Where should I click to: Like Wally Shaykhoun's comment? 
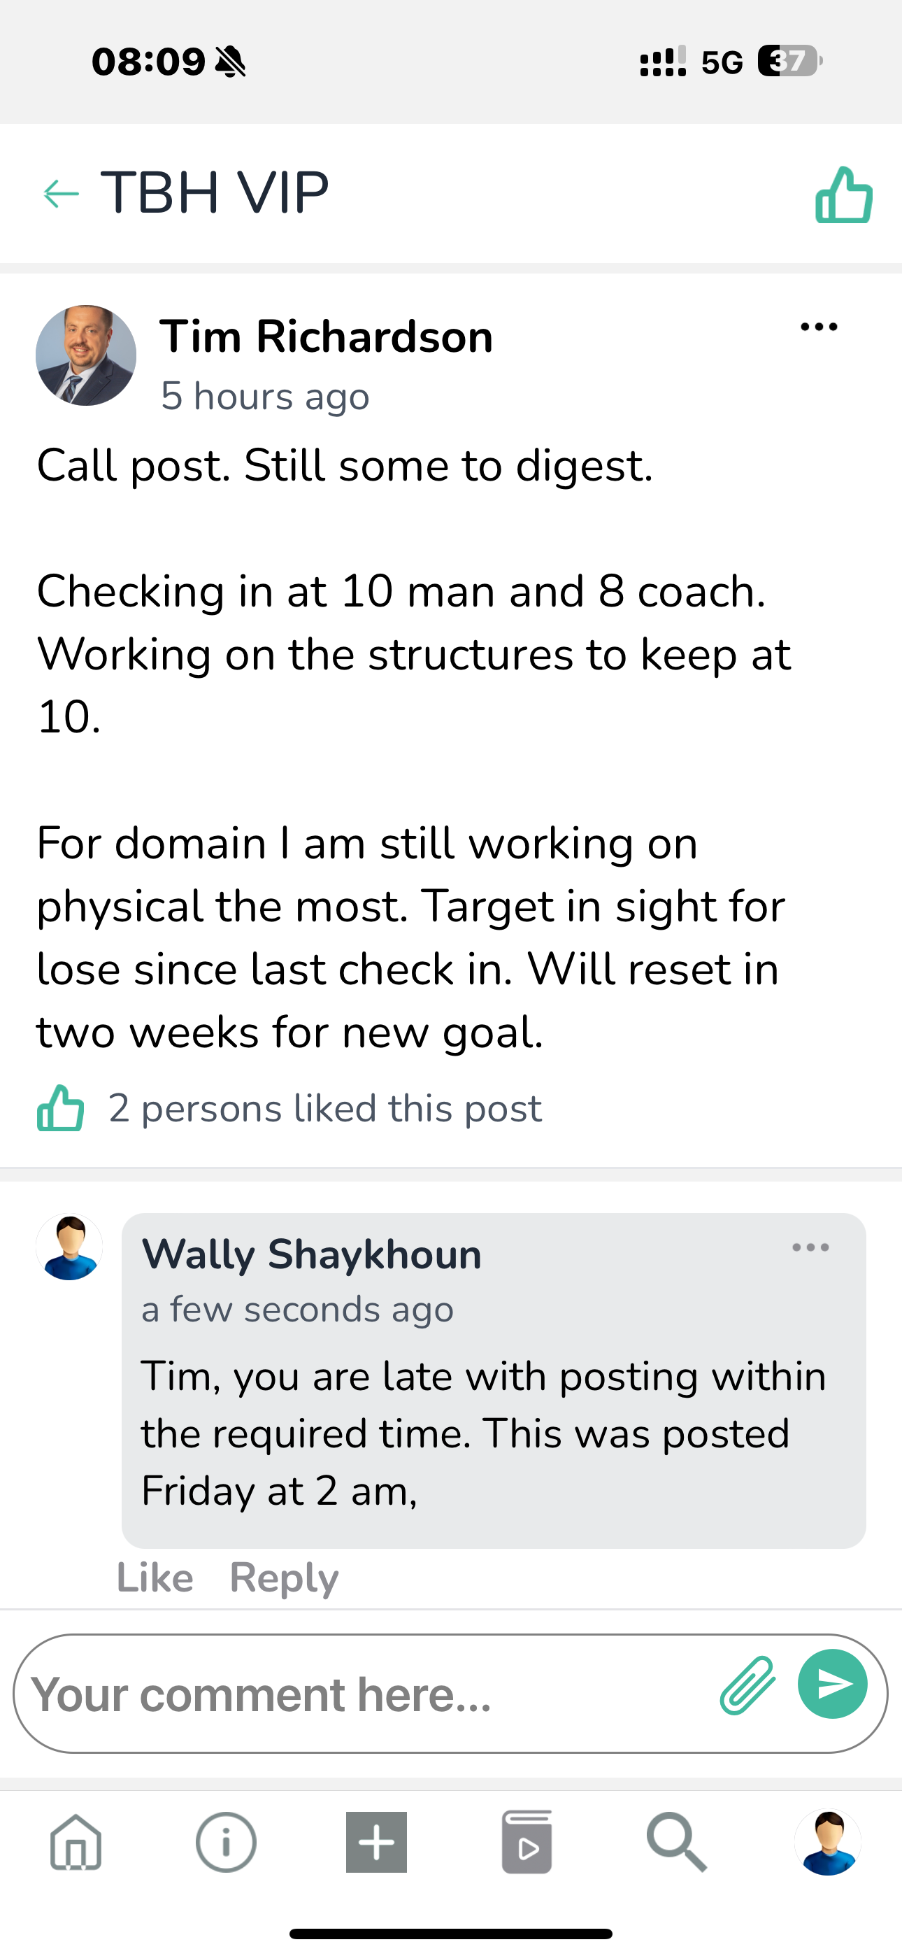point(155,1578)
